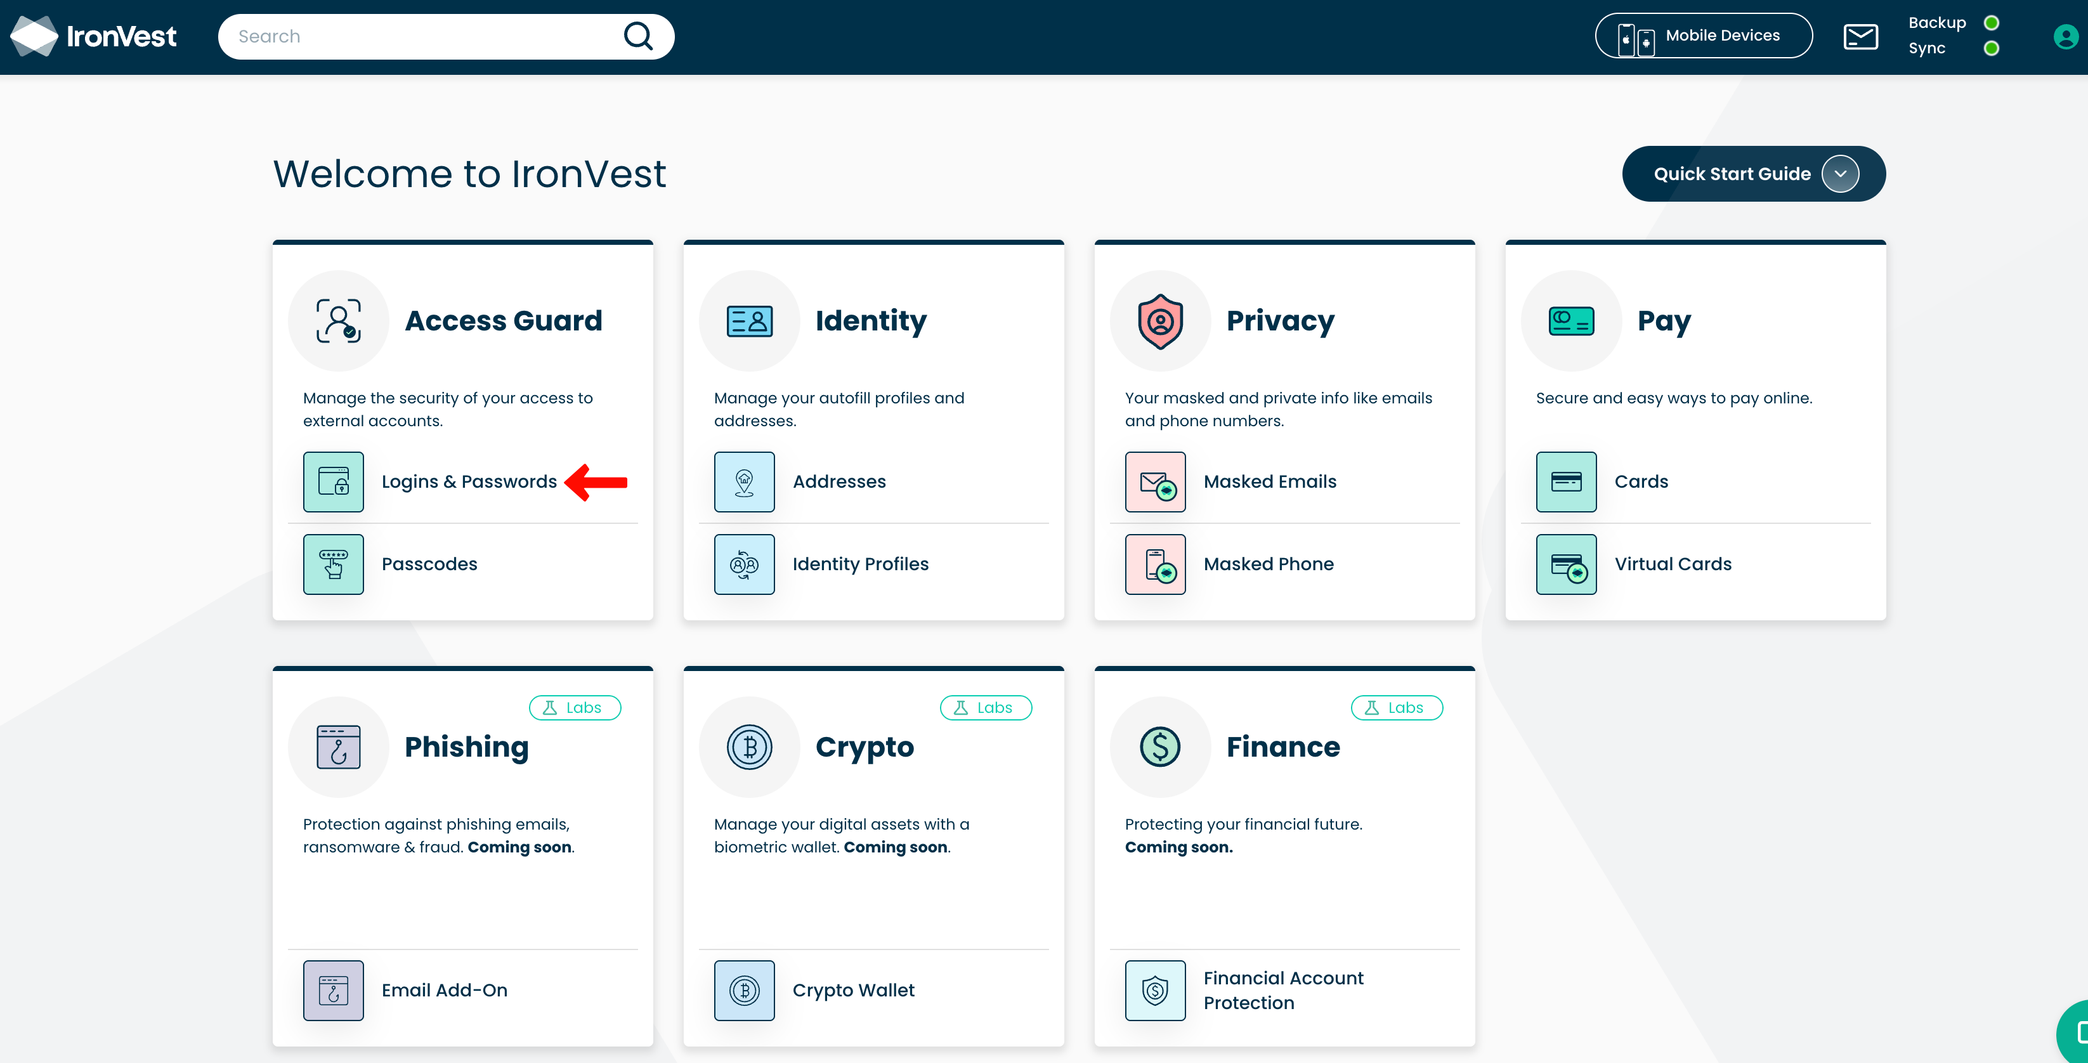2088x1063 pixels.
Task: Click the Backup status indicator dot
Action: [1991, 23]
